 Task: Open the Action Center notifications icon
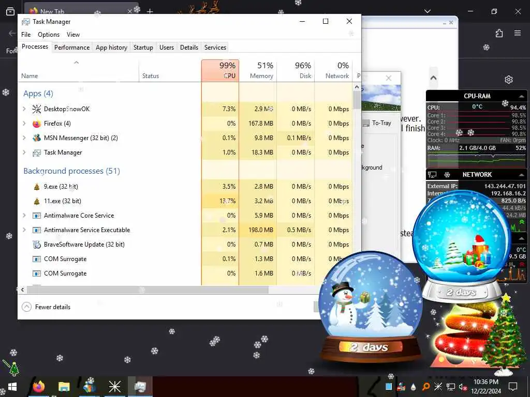click(513, 387)
